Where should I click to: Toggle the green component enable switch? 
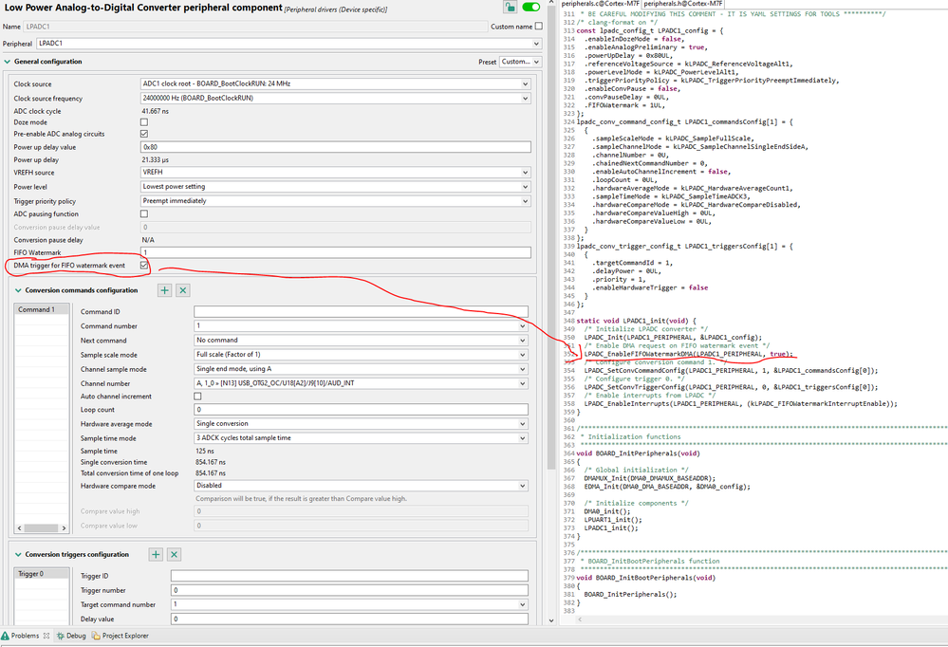530,7
